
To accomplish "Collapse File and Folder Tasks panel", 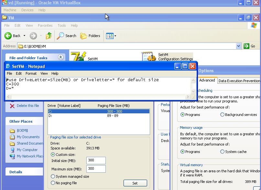I will click(60, 57).
